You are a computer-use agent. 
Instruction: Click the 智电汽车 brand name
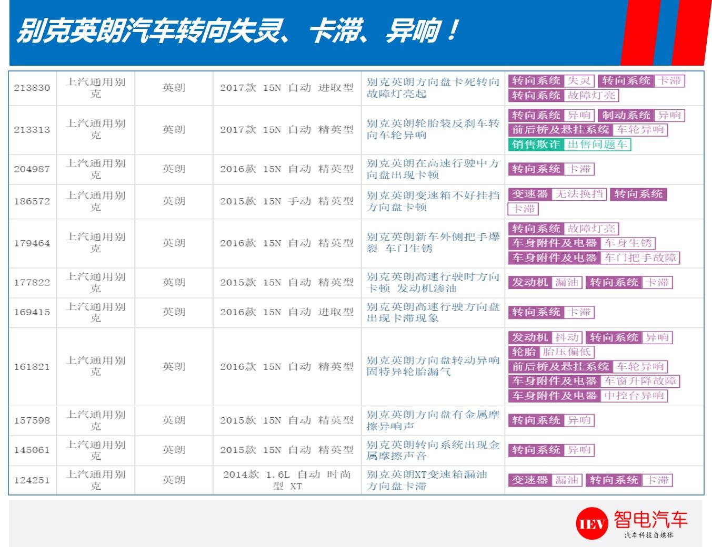pos(650,519)
